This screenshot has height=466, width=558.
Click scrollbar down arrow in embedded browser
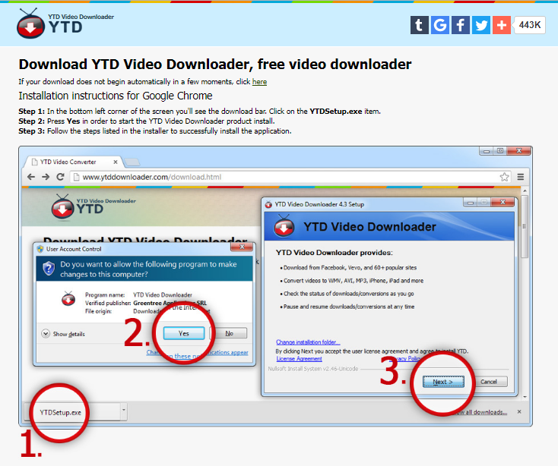525,397
